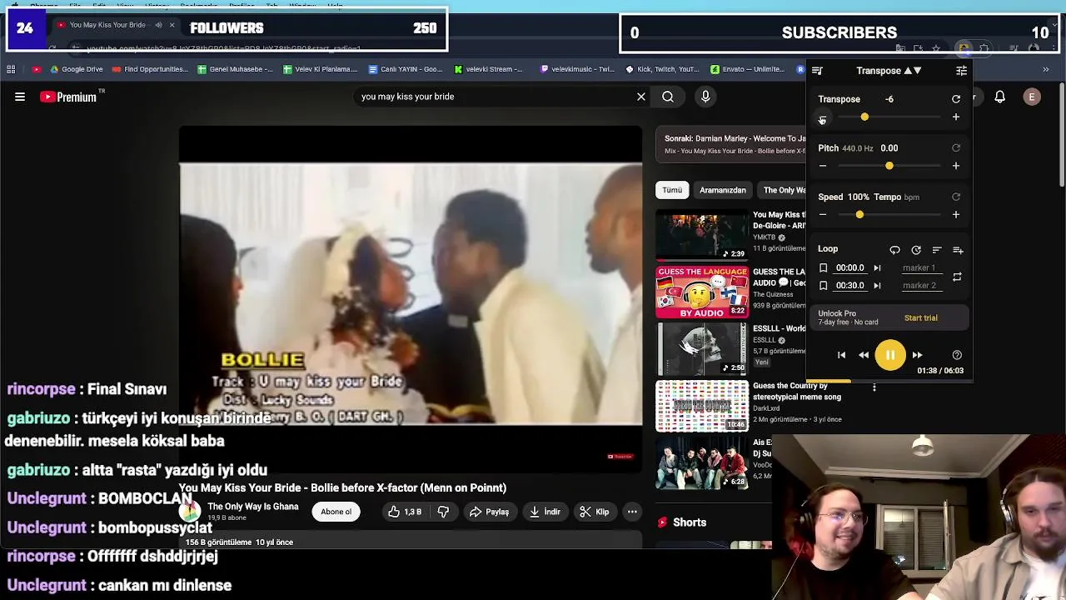Viewport: 1066px width, 600px height.
Task: Open more actions three-dot menu
Action: point(632,512)
